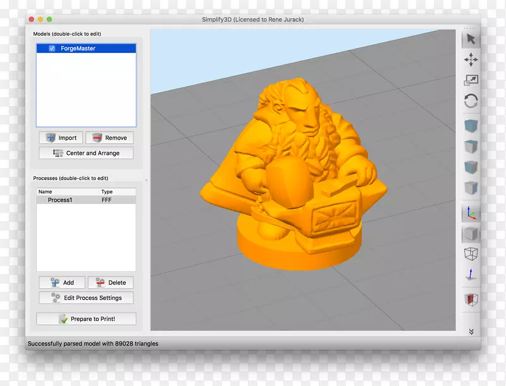Delete the selected process
Image resolution: width=506 pixels, height=386 pixels.
(111, 282)
